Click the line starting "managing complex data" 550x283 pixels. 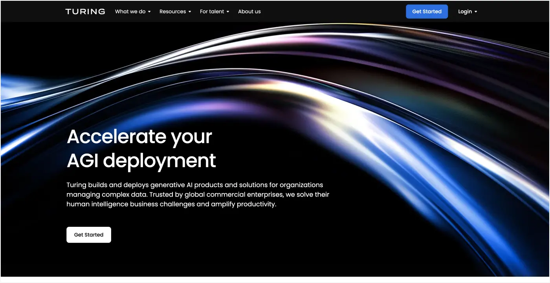[198, 195]
